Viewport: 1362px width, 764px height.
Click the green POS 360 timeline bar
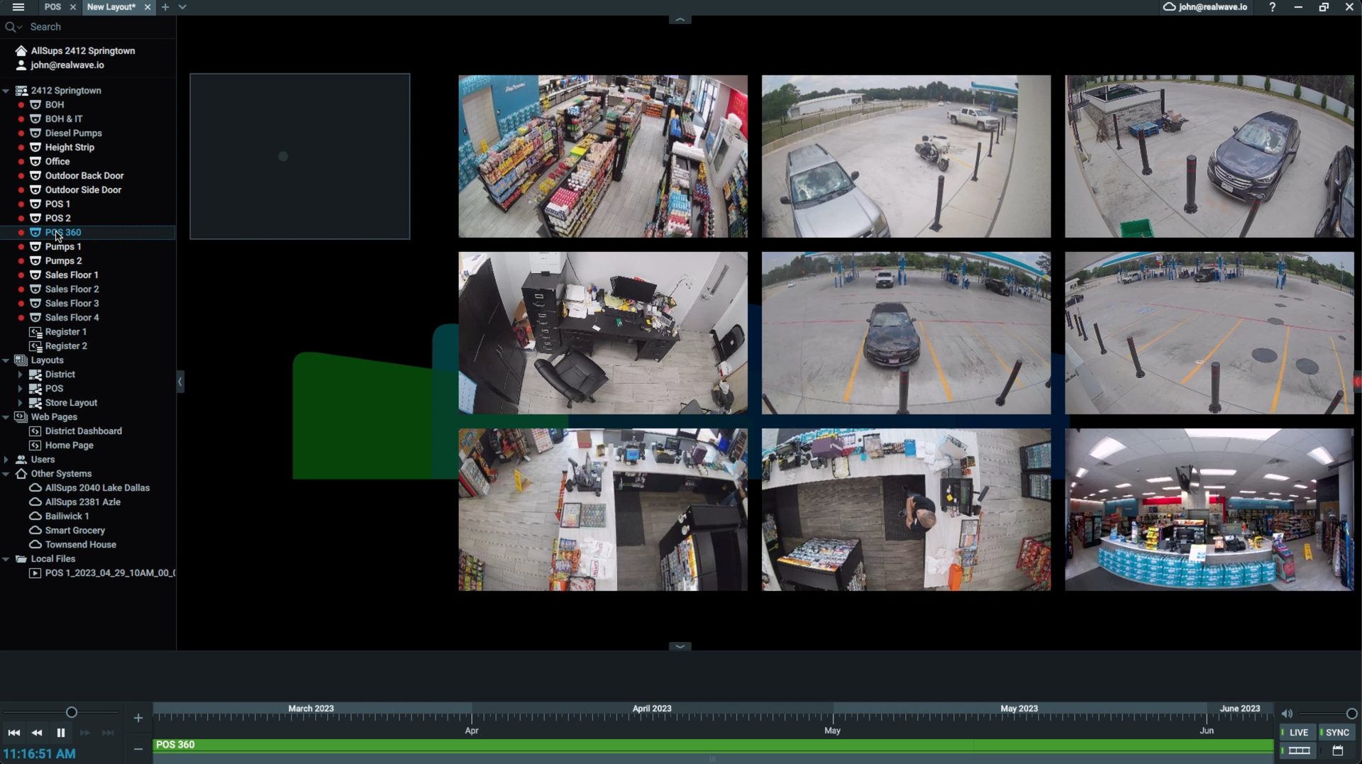click(713, 745)
